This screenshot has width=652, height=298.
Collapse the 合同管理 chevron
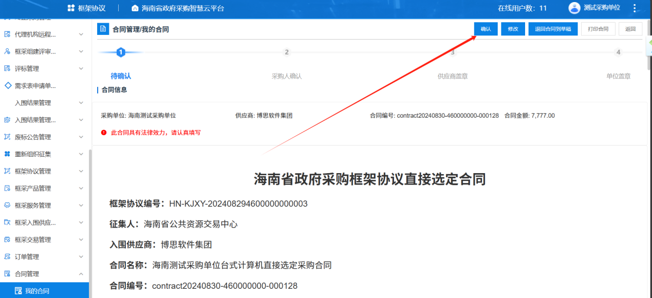pos(81,274)
